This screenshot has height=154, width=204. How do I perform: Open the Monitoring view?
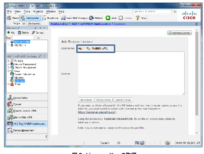pyautogui.click(x=50, y=18)
